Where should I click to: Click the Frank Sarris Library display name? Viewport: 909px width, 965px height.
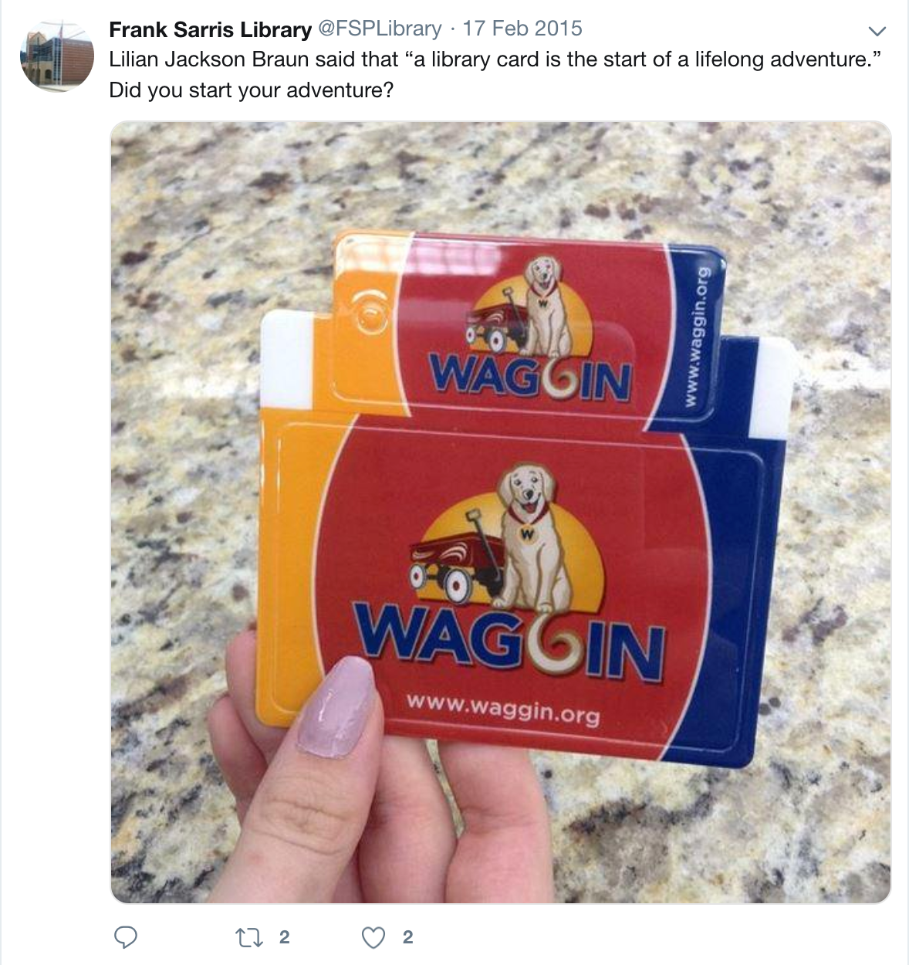coord(211,29)
